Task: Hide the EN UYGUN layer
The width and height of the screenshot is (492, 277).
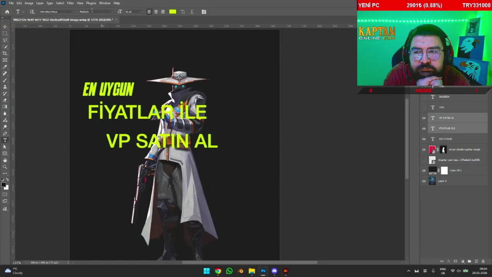Action: [424, 139]
